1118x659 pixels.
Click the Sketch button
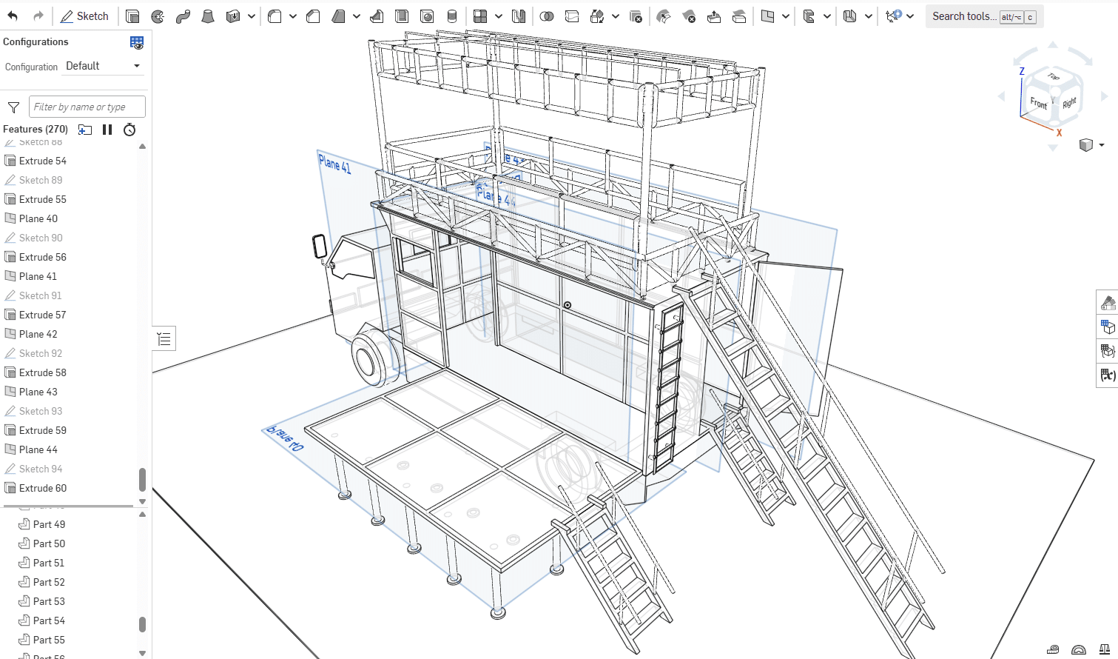(84, 16)
